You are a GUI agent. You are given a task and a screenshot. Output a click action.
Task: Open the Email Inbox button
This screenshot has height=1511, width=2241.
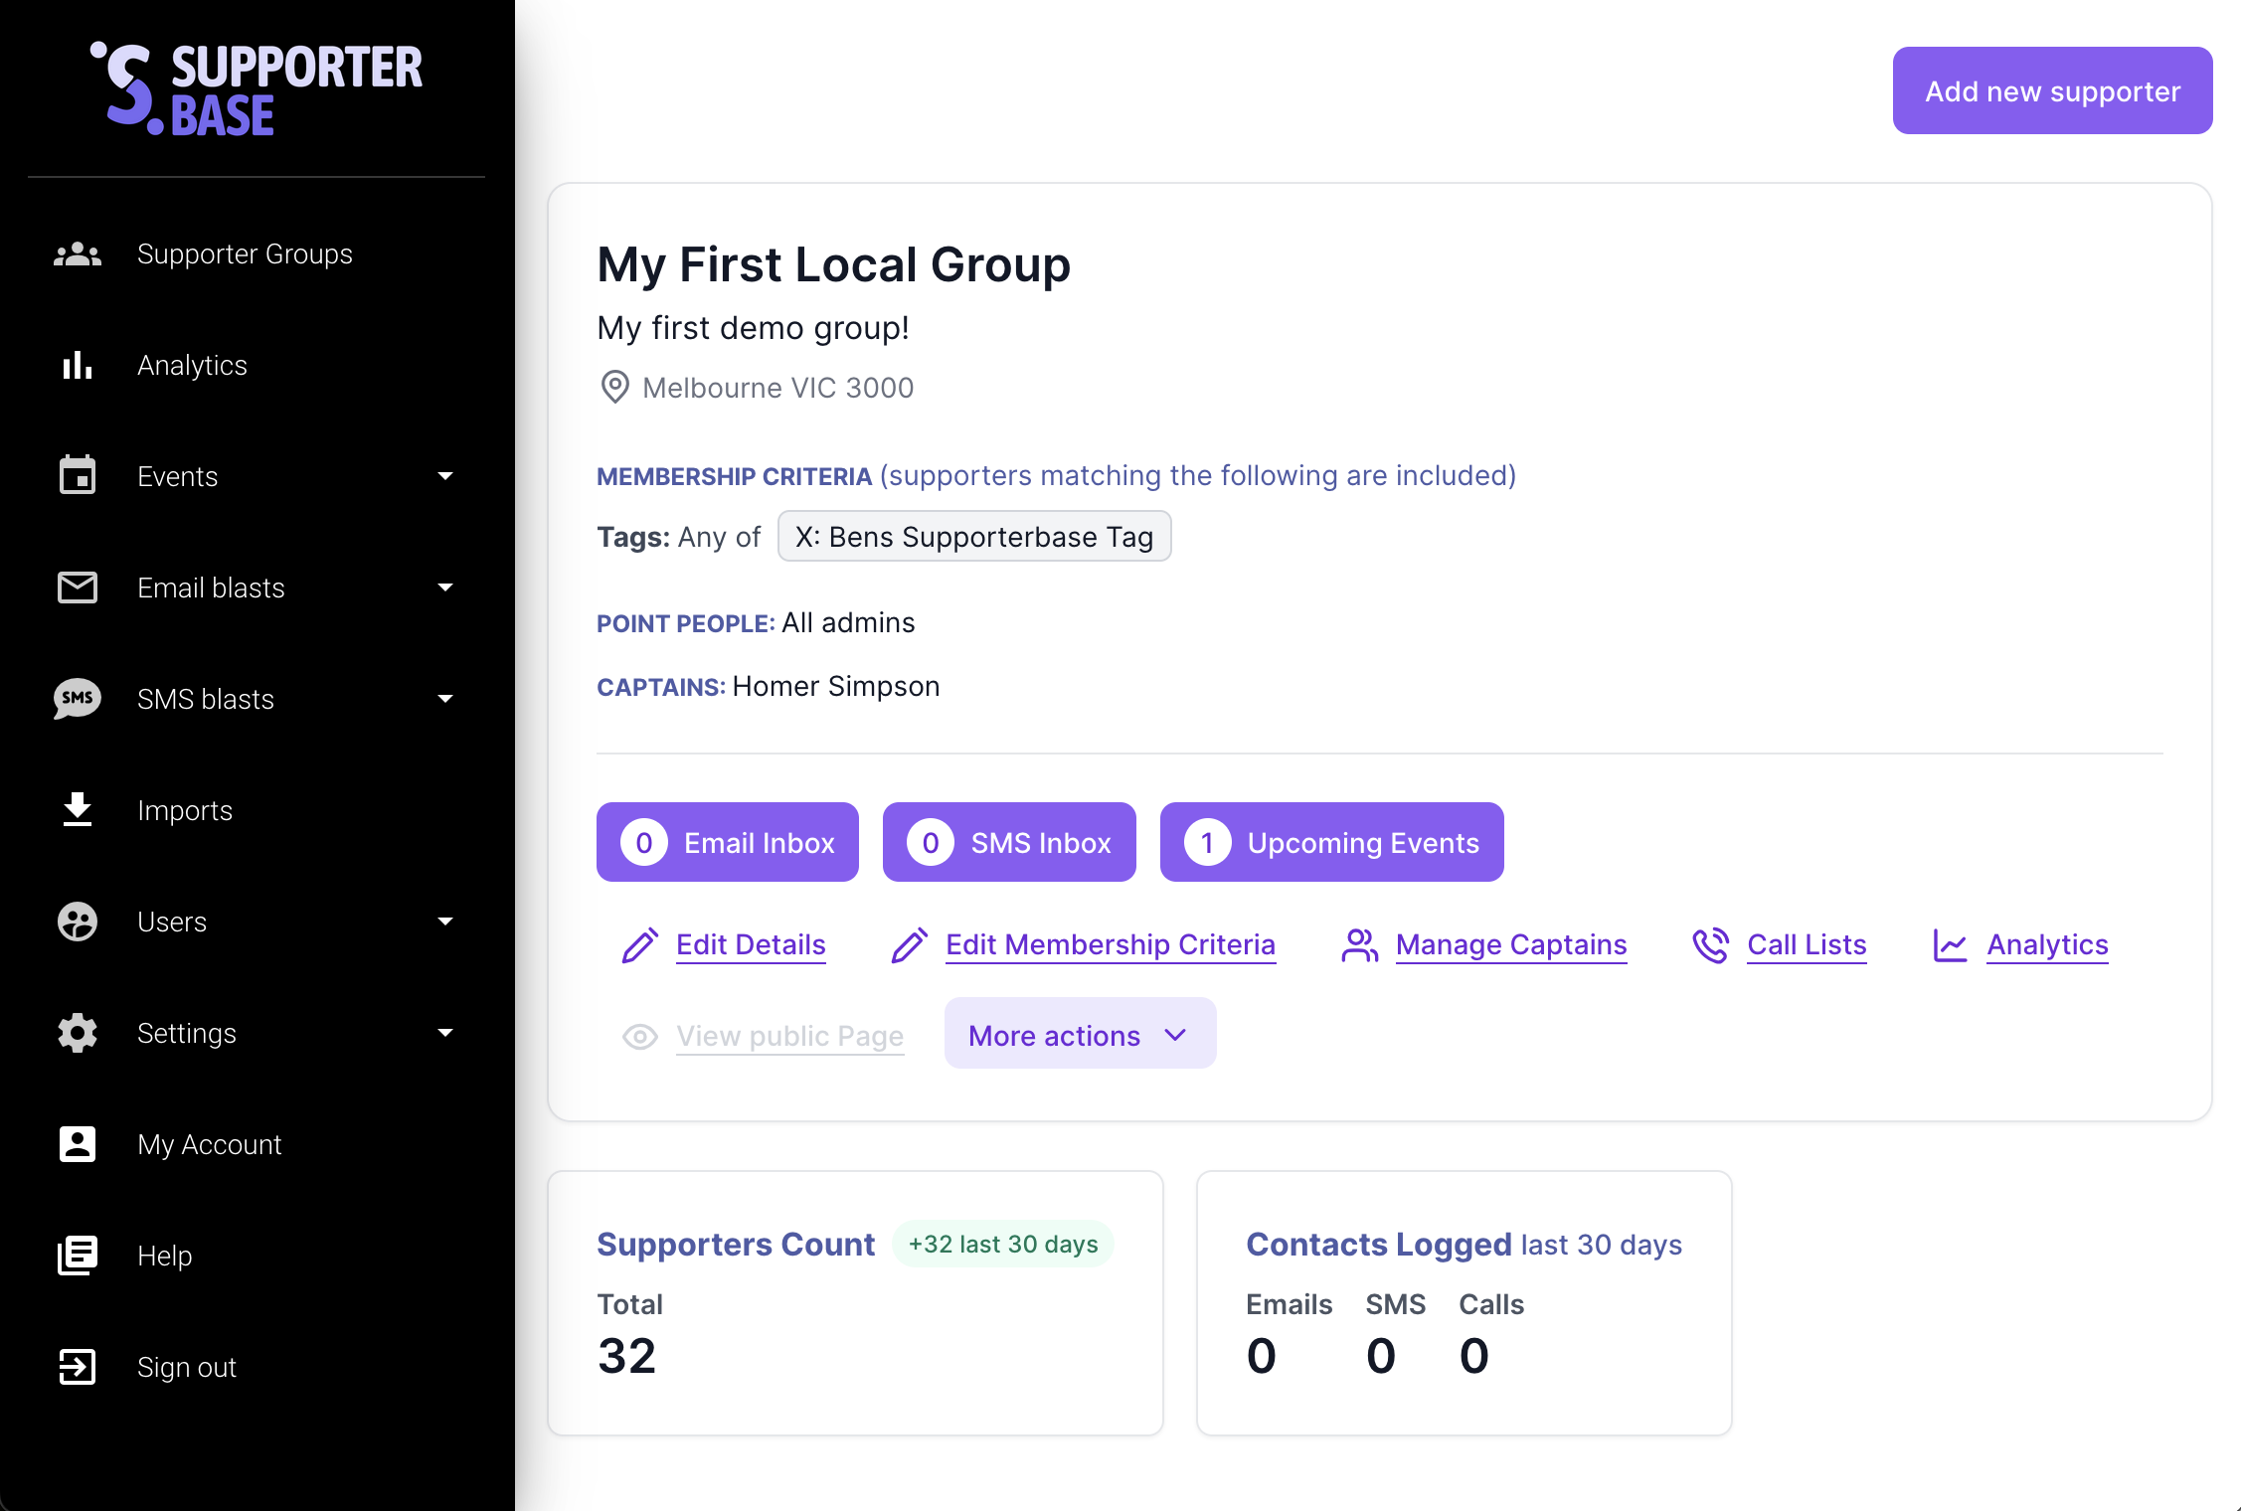pyautogui.click(x=728, y=842)
